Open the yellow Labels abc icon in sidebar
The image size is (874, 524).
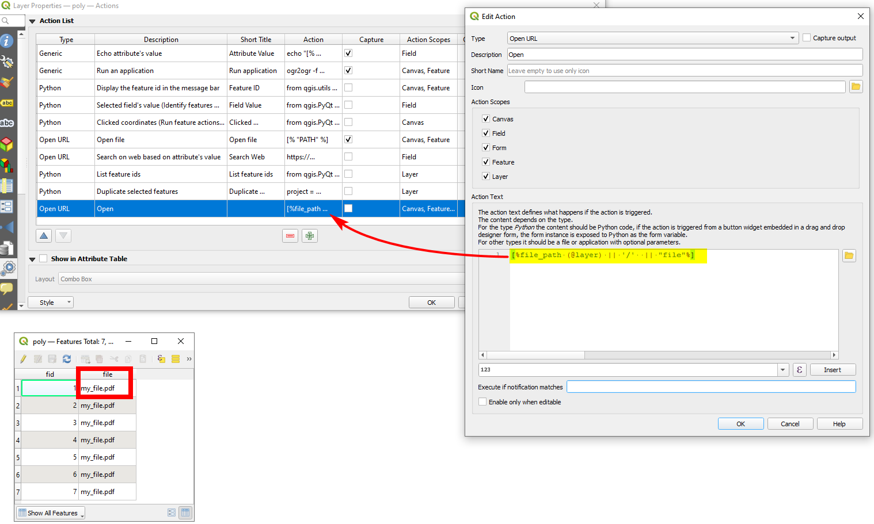pyautogui.click(x=7, y=103)
